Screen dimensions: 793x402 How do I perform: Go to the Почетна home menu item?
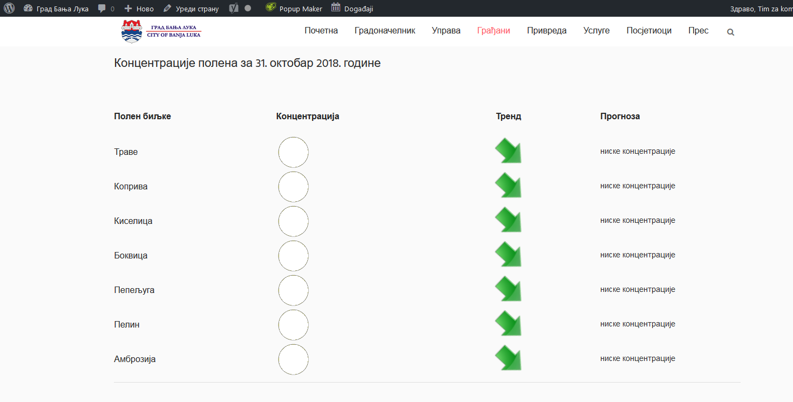pyautogui.click(x=321, y=31)
